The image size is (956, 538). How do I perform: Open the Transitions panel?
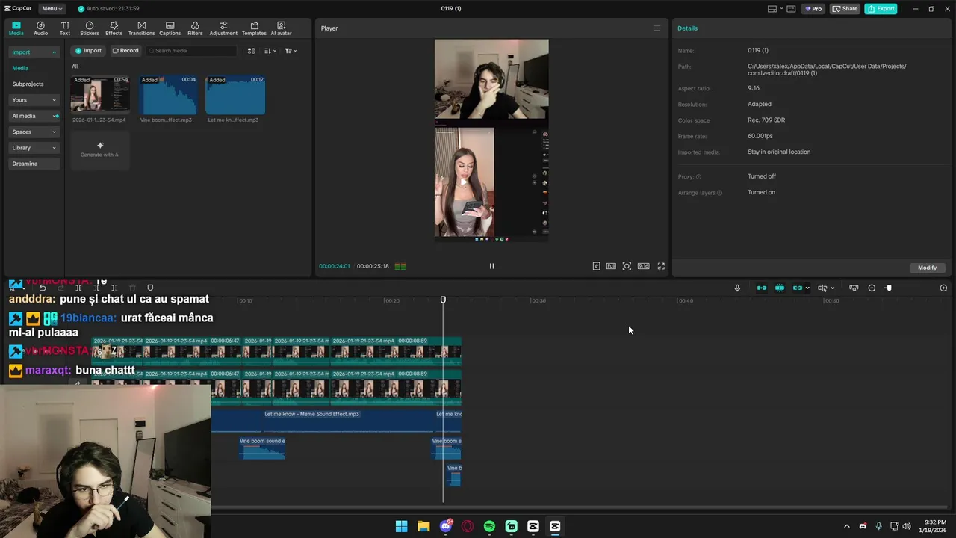pos(141,28)
